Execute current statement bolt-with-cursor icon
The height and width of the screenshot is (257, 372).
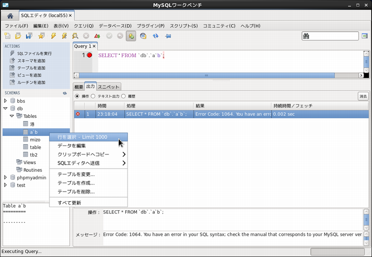(64, 36)
